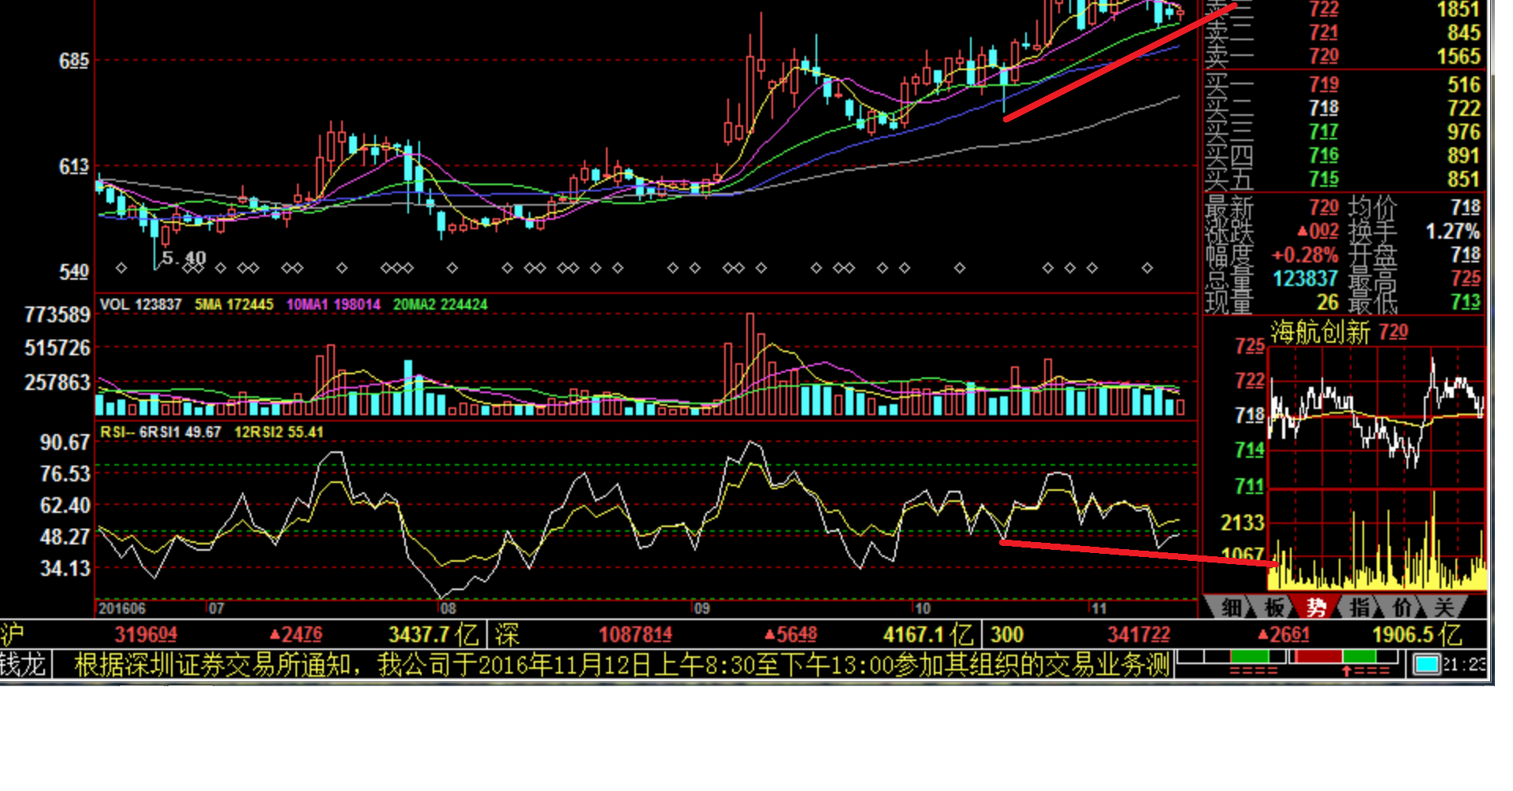Click the 20MA2 224424 volume average label

coord(441,304)
